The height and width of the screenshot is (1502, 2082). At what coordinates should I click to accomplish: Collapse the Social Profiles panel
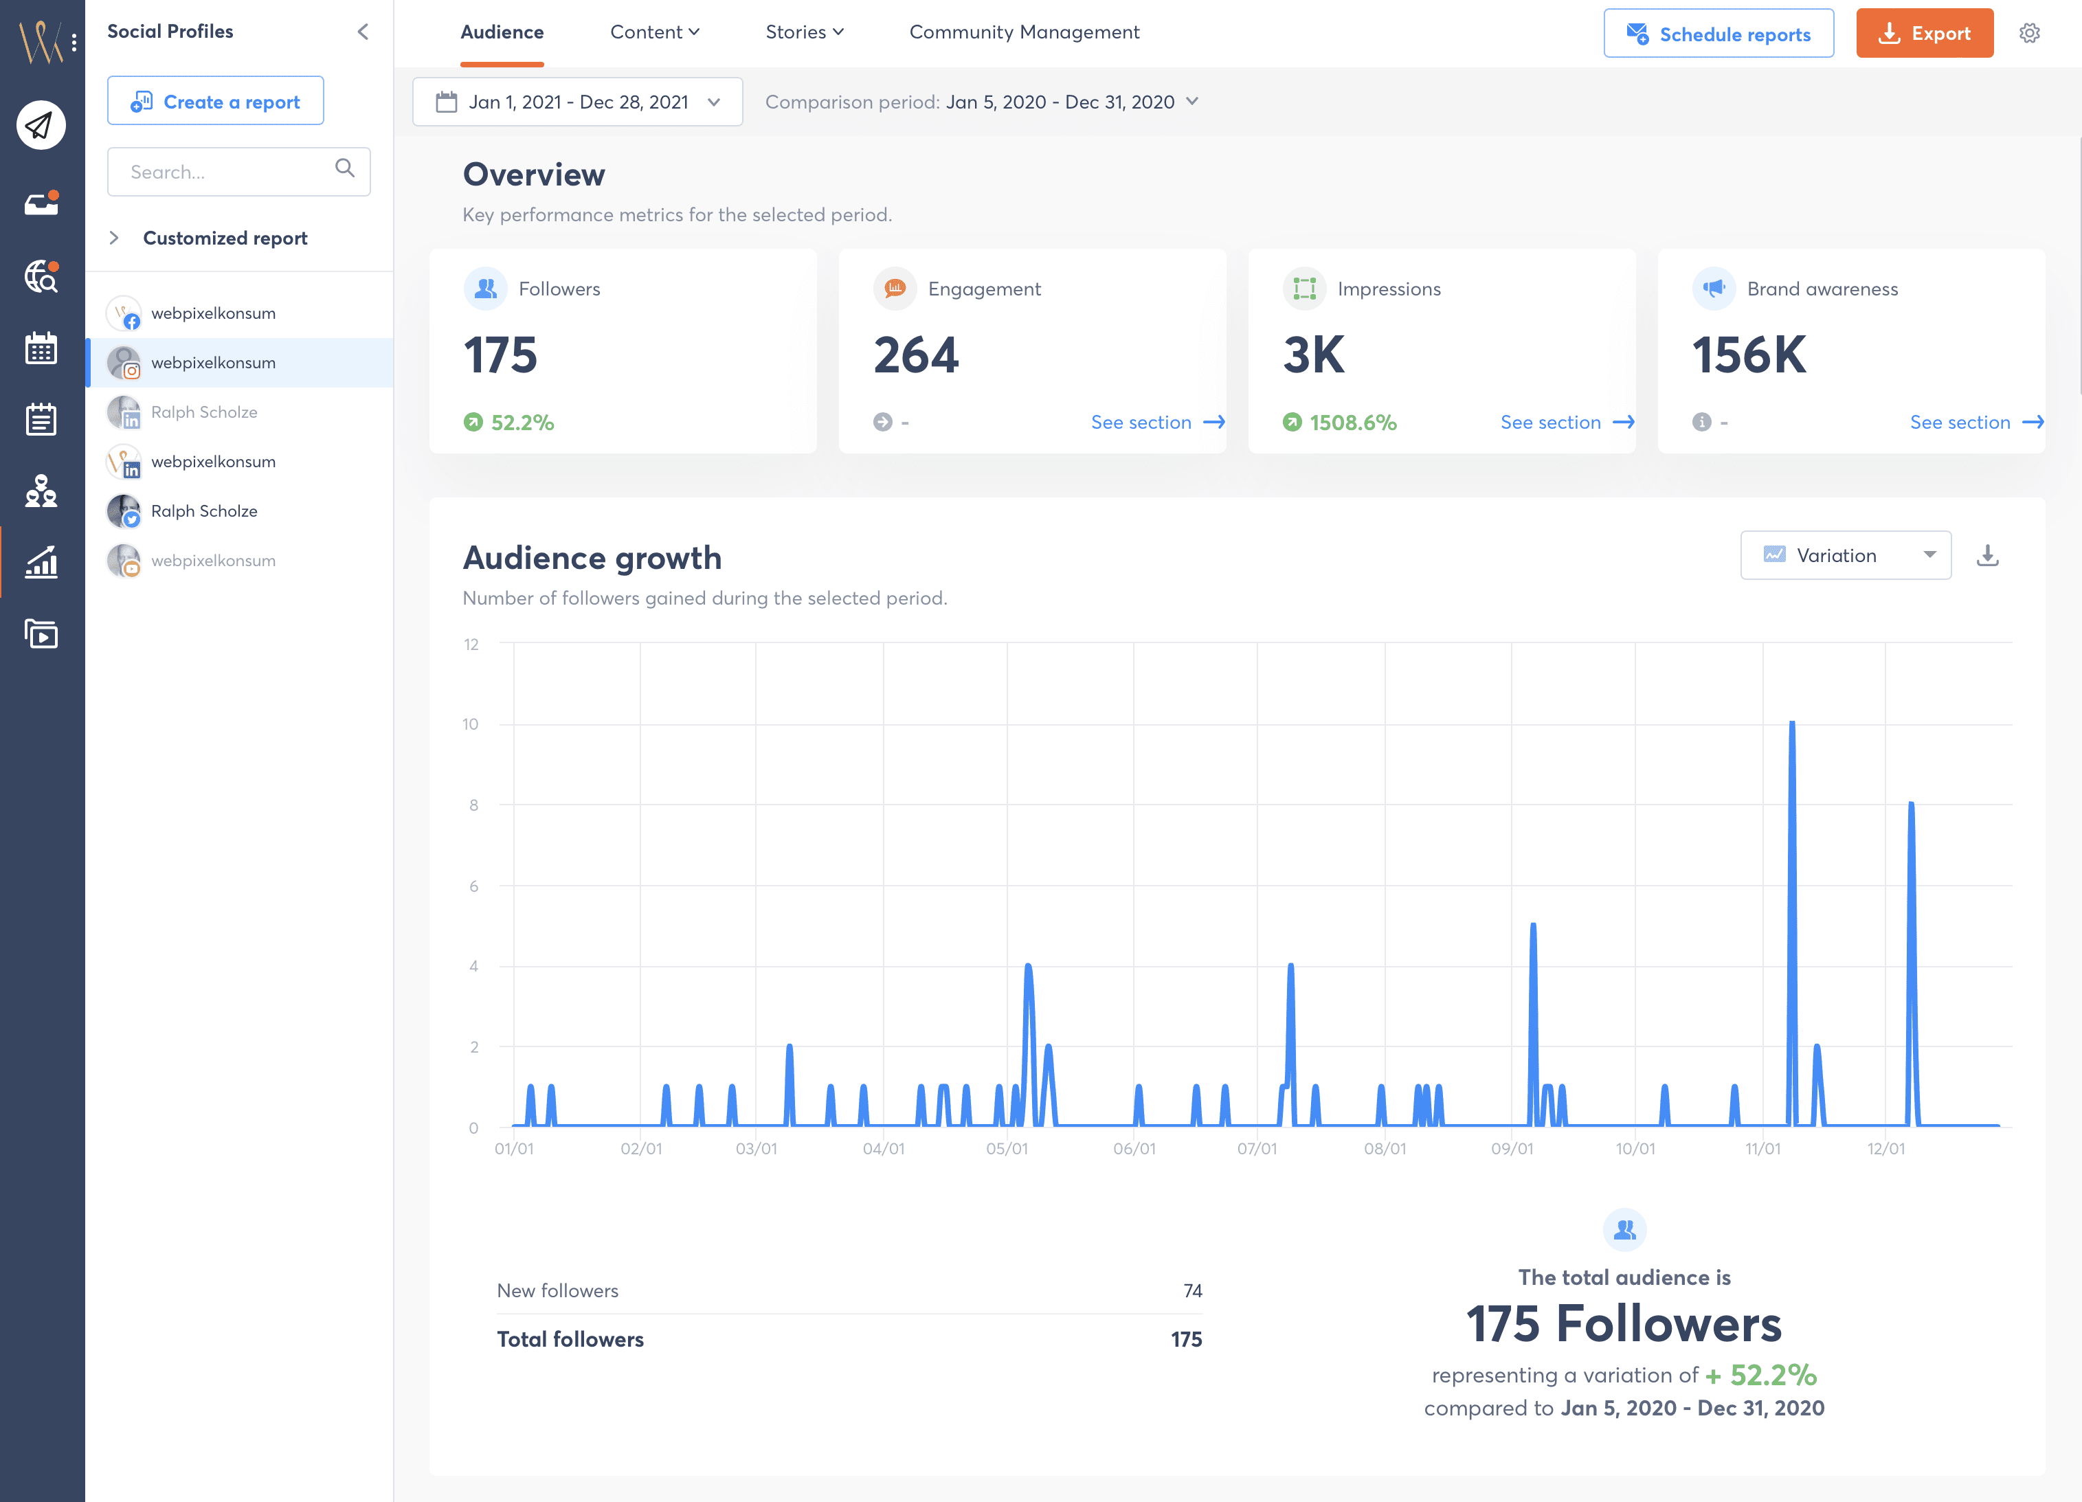363,32
